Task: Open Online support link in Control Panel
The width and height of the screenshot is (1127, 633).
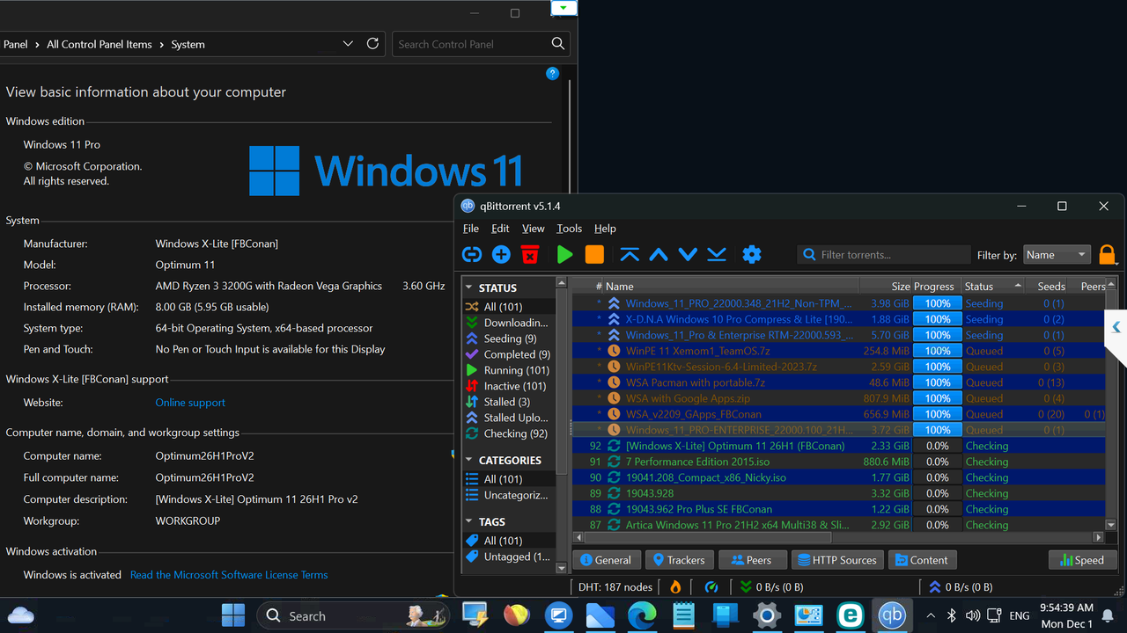Action: pos(190,403)
